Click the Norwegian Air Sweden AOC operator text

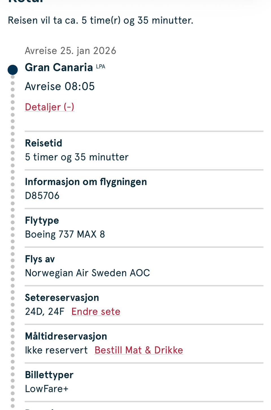coord(87,273)
